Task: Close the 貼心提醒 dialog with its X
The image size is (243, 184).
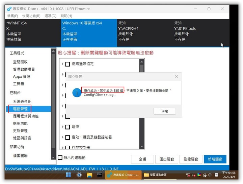Action: click(176, 76)
